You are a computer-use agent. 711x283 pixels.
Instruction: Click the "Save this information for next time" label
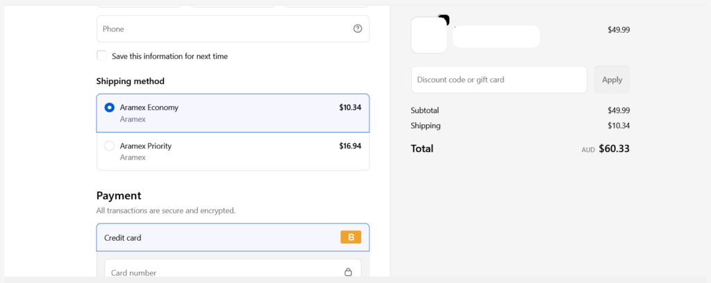[x=169, y=56]
